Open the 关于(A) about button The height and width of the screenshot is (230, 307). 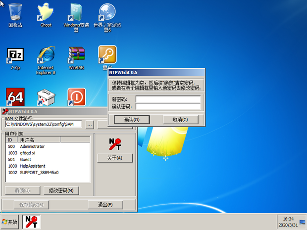tap(115, 158)
